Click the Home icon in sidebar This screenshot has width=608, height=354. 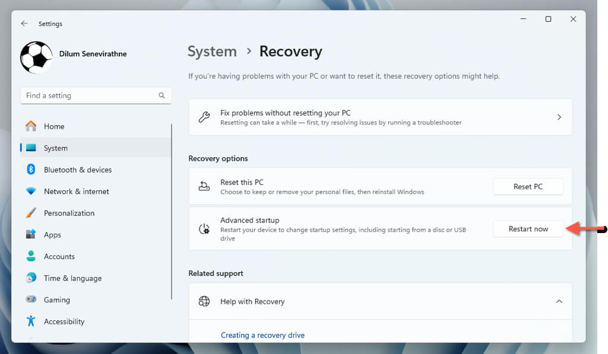tap(31, 126)
